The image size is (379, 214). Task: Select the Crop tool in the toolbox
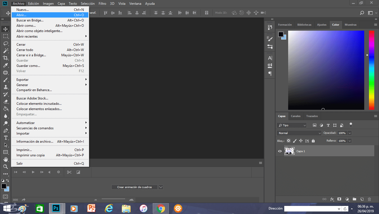[5, 58]
